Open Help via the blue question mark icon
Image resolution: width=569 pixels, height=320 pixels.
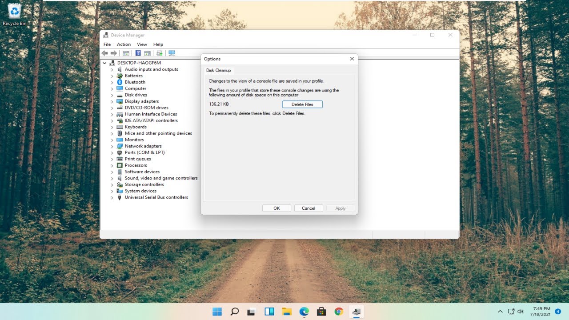pyautogui.click(x=138, y=53)
